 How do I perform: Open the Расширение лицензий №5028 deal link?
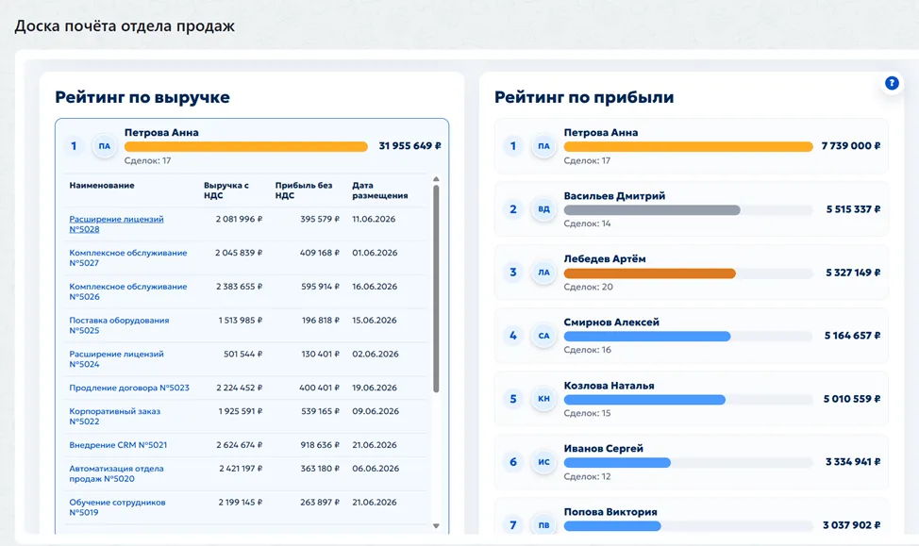tap(116, 223)
